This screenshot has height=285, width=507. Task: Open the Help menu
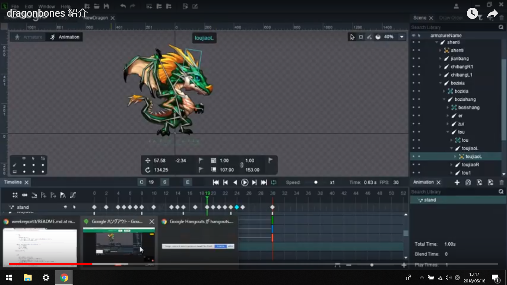pyautogui.click(x=65, y=7)
